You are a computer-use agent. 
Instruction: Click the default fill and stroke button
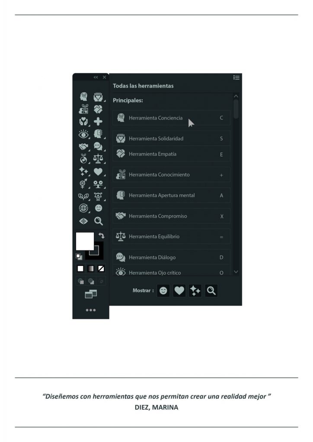point(79,256)
